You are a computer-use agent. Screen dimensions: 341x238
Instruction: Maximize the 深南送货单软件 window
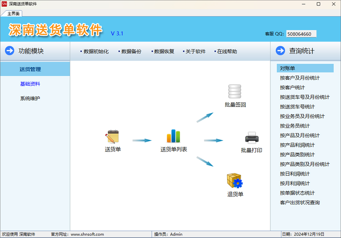click(318, 4)
